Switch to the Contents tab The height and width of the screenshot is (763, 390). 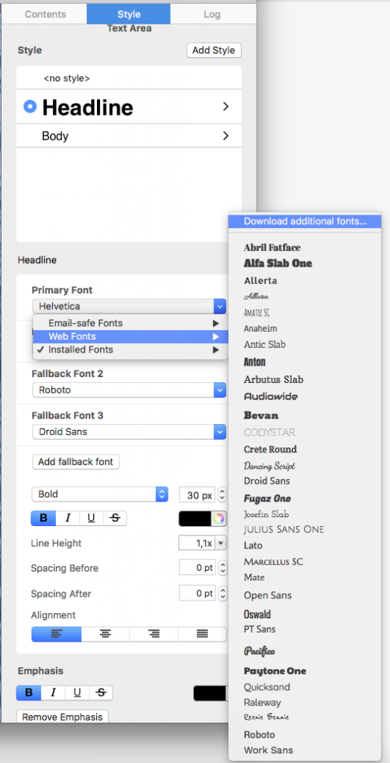click(x=45, y=14)
